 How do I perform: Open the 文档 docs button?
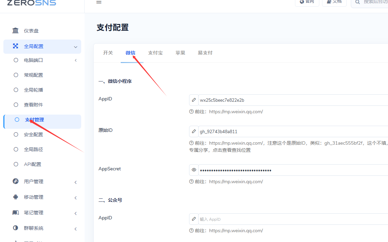click(x=334, y=2)
